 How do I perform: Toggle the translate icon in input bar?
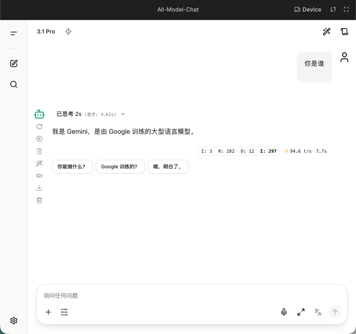tap(318, 312)
